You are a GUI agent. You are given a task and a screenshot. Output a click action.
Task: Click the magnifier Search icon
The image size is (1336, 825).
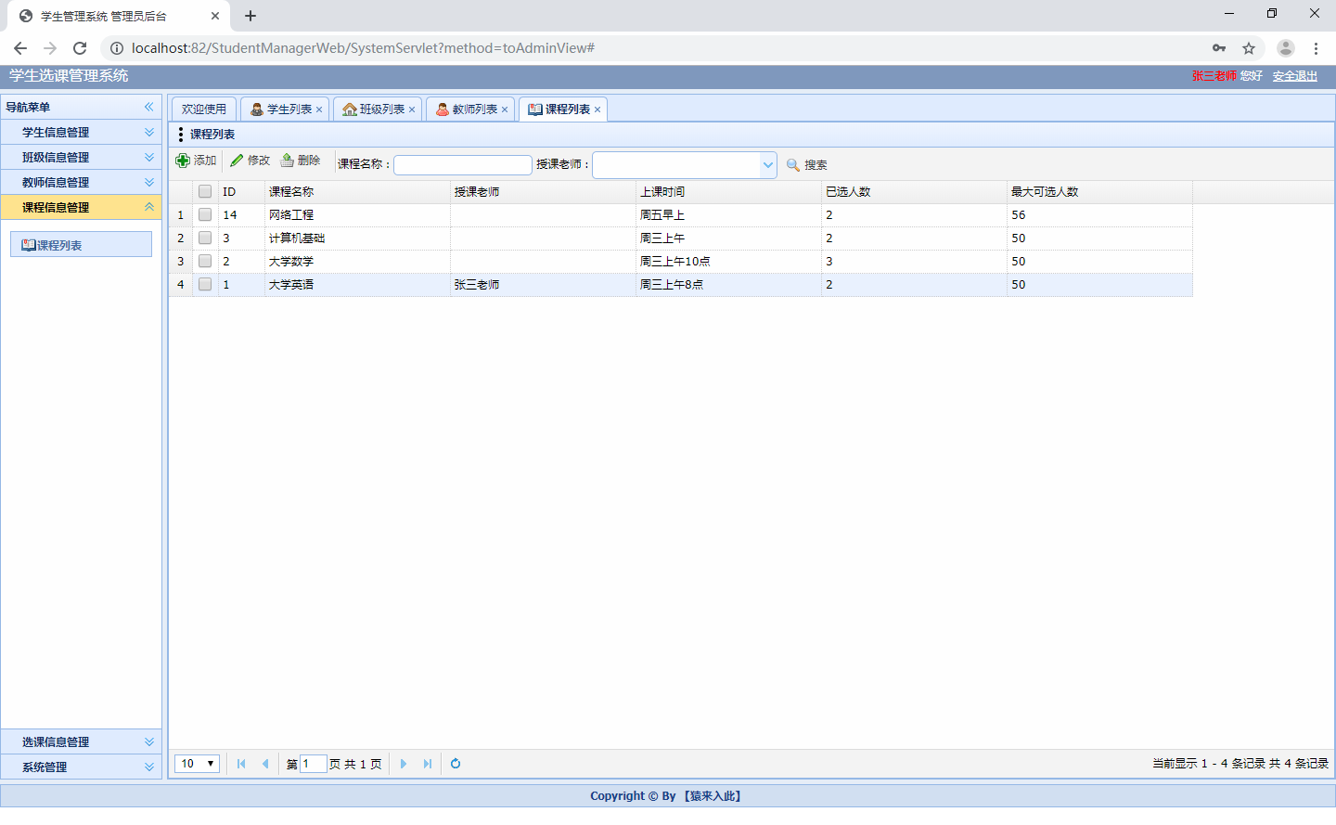(x=793, y=165)
